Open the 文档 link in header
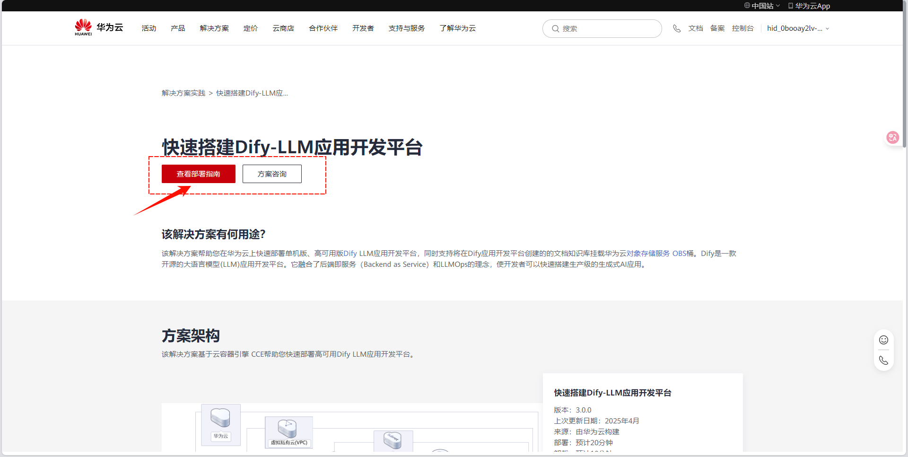Image resolution: width=908 pixels, height=457 pixels. pyautogui.click(x=696, y=28)
